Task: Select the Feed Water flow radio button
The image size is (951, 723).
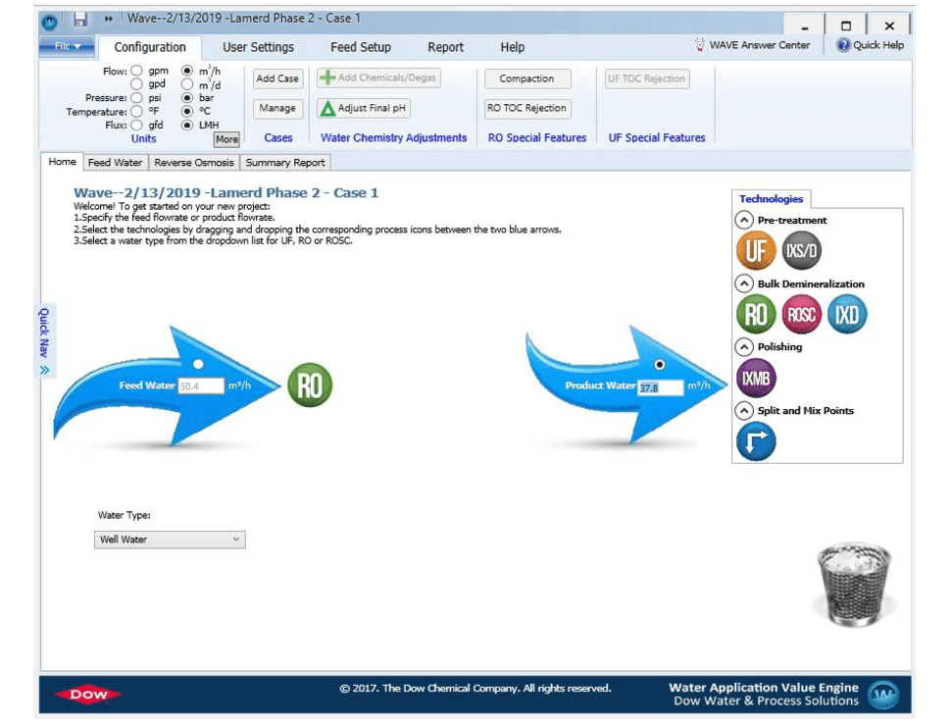Action: pos(198,364)
